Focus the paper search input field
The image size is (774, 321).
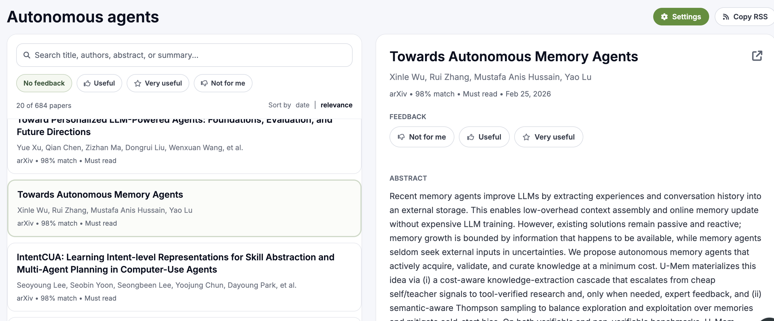pos(184,55)
